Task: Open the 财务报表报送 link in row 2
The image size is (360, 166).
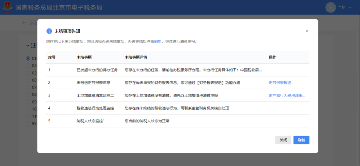Action: pos(280,83)
